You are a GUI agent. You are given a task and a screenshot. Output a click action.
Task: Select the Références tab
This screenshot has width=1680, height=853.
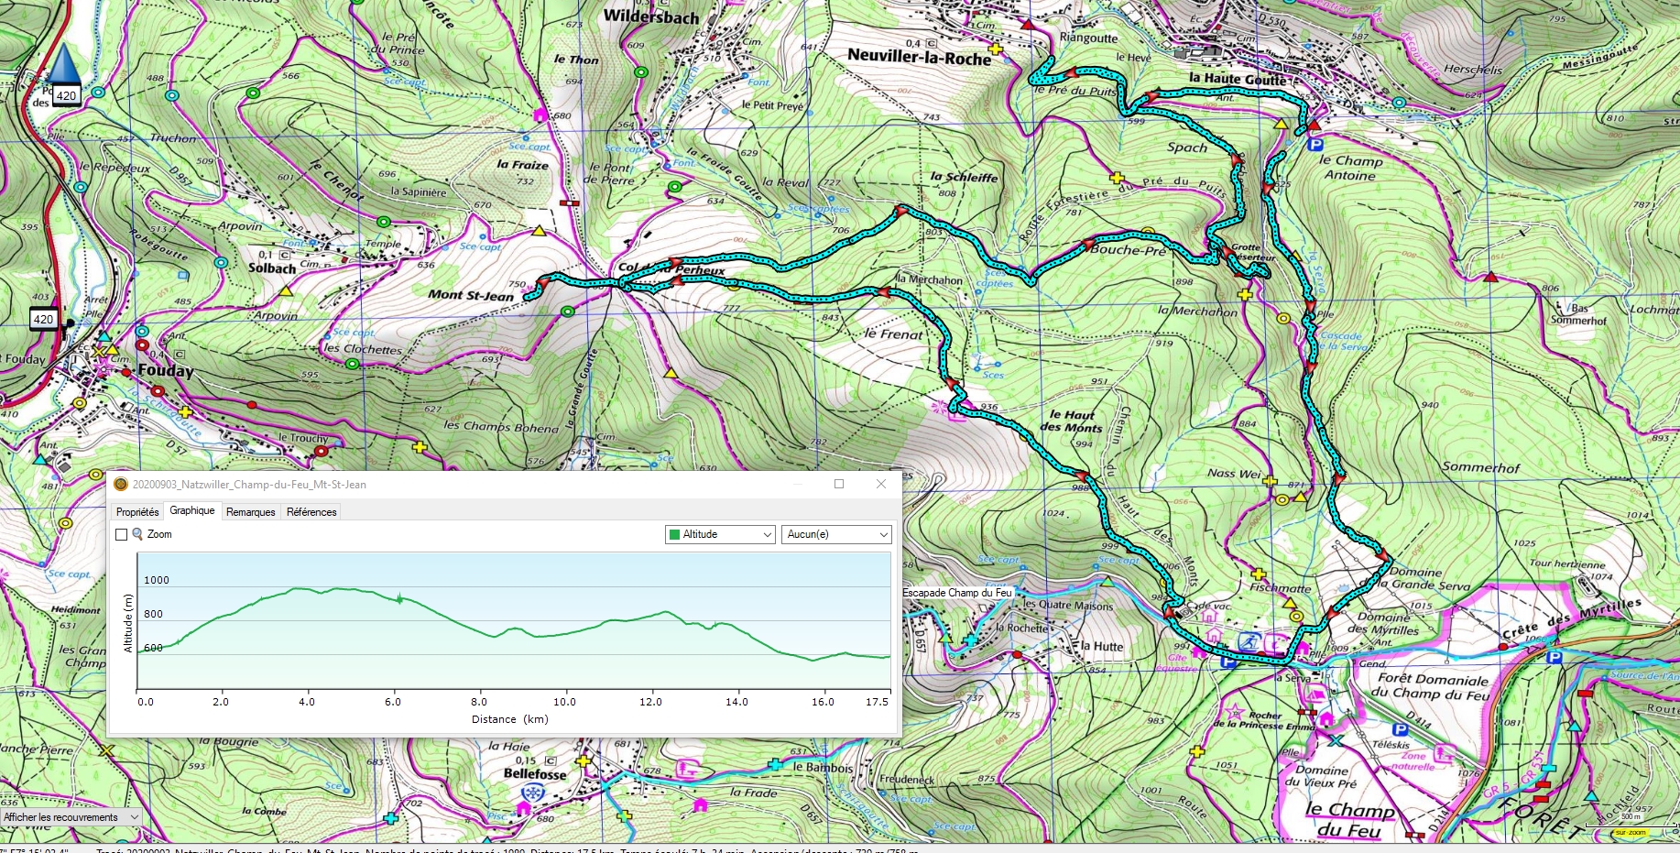pyautogui.click(x=311, y=512)
